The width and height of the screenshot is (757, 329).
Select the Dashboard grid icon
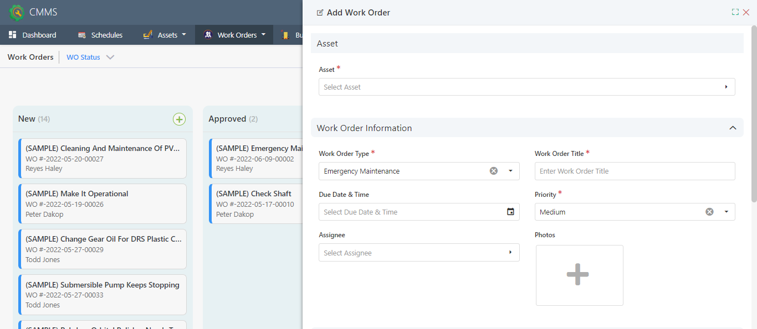pos(12,34)
